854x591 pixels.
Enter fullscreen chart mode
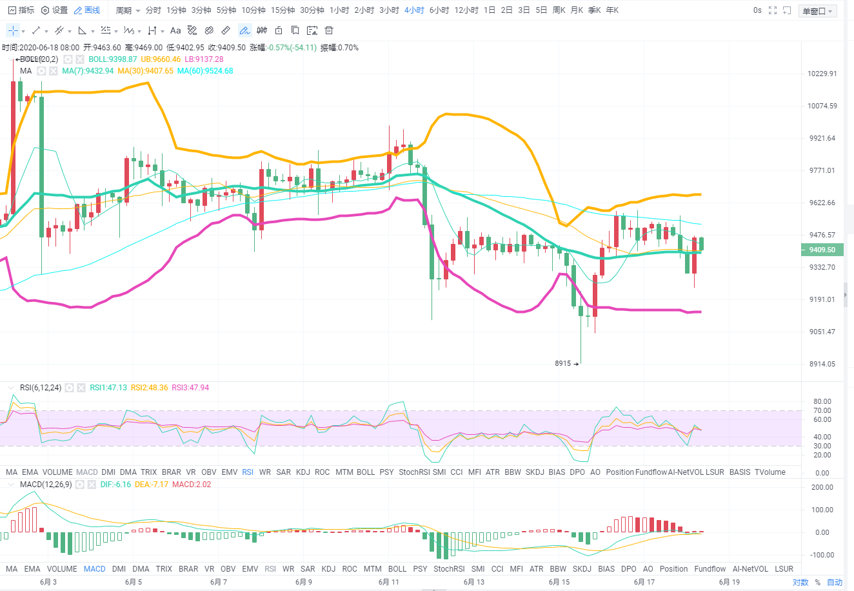pos(773,10)
